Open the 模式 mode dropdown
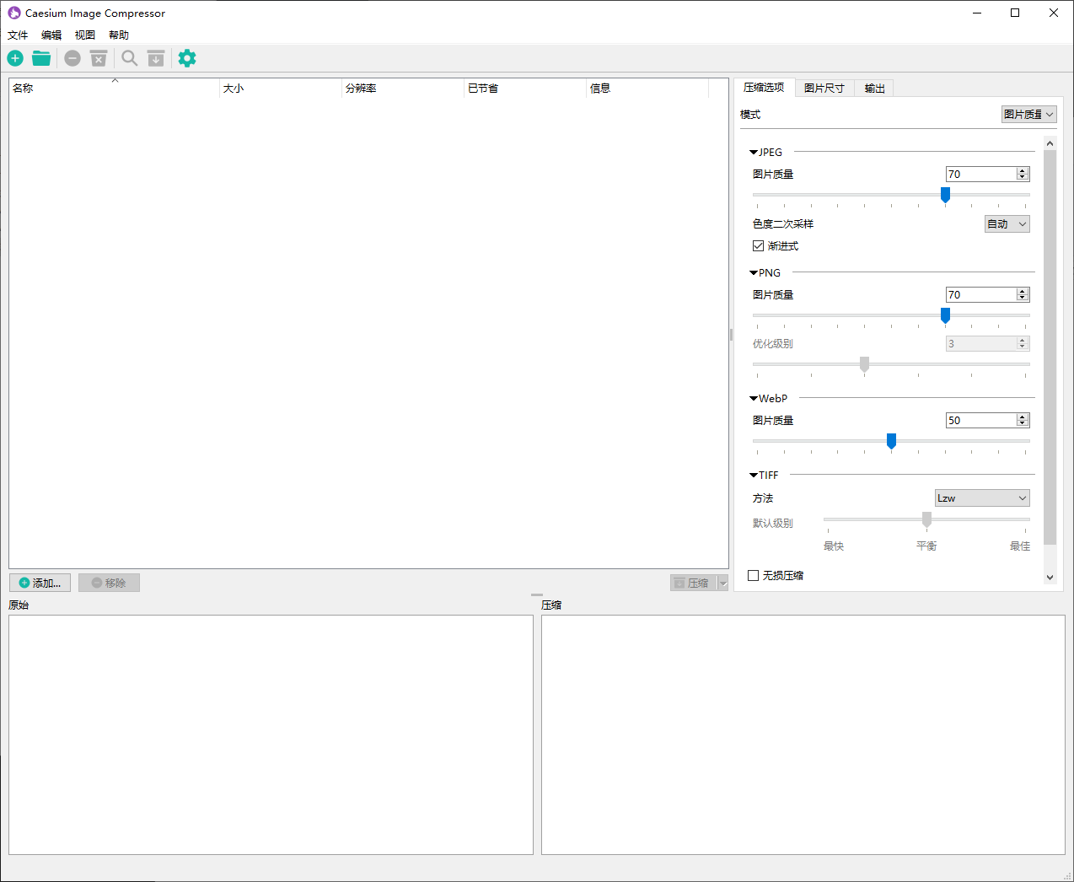This screenshot has height=882, width=1074. (1028, 115)
